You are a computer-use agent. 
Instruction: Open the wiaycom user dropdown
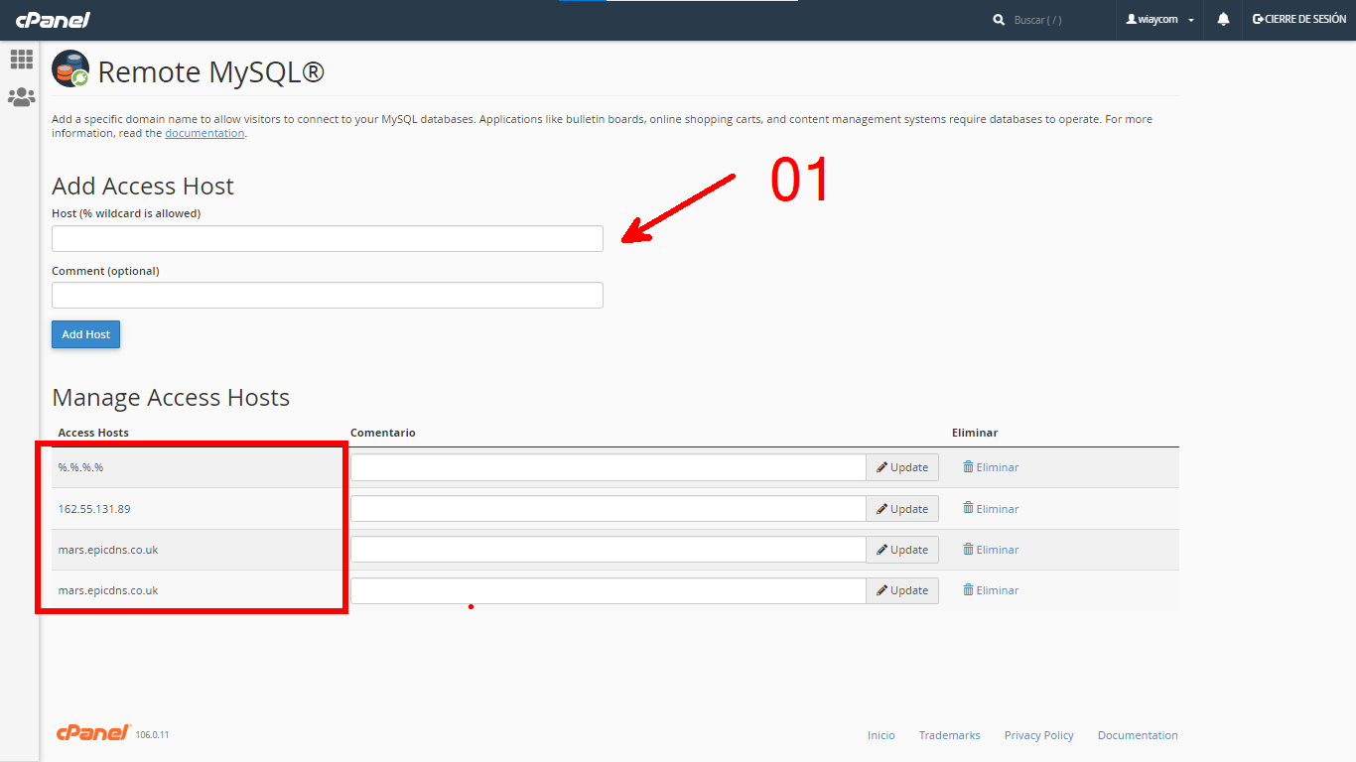(1159, 20)
